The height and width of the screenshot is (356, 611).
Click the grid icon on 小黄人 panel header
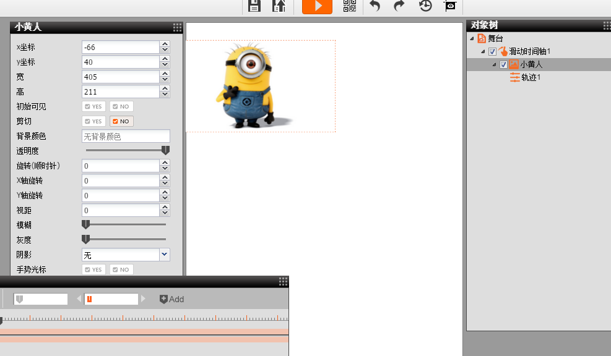[x=177, y=27]
